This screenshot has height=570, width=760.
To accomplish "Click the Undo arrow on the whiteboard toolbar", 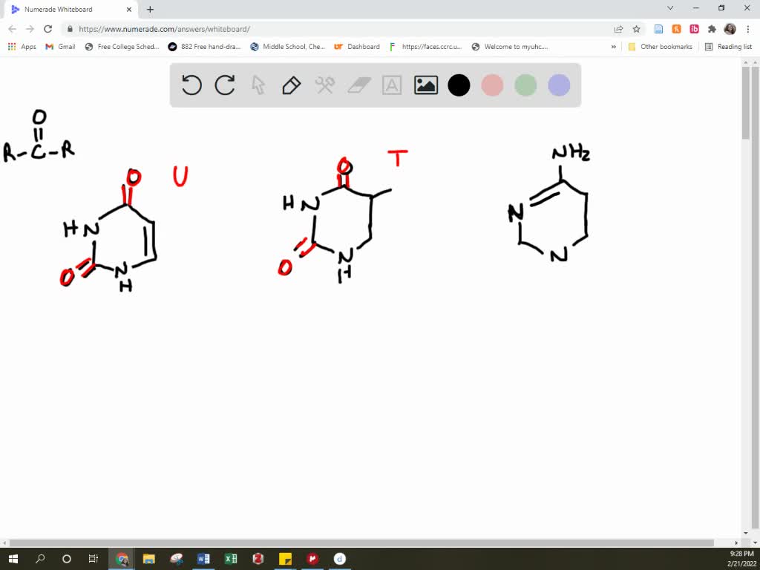I will (191, 85).
